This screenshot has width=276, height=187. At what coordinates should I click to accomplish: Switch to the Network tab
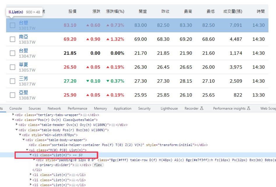coord(54,108)
